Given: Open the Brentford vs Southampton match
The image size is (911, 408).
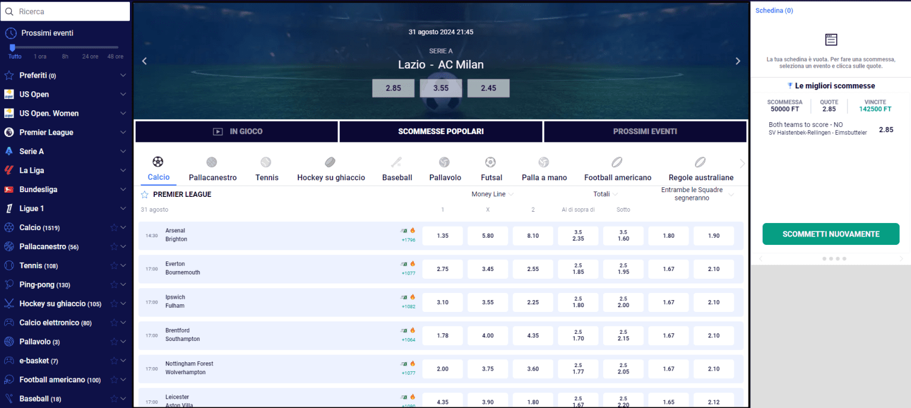Looking at the screenshot, I should point(183,335).
